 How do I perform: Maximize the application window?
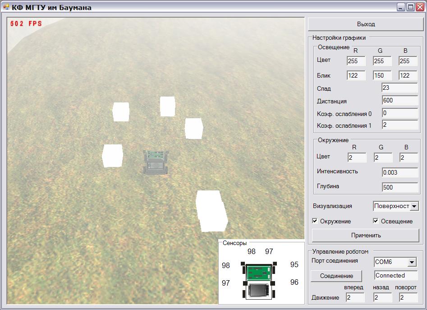click(x=410, y=7)
